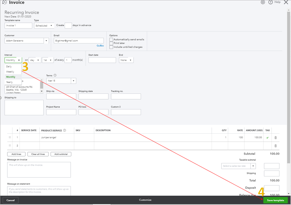This screenshot has width=291, height=205.
Task: Open the End 'None' dropdown
Action: coord(126,60)
